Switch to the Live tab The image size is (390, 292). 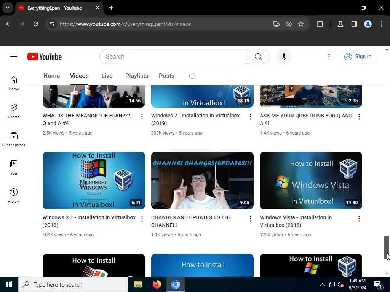click(107, 76)
